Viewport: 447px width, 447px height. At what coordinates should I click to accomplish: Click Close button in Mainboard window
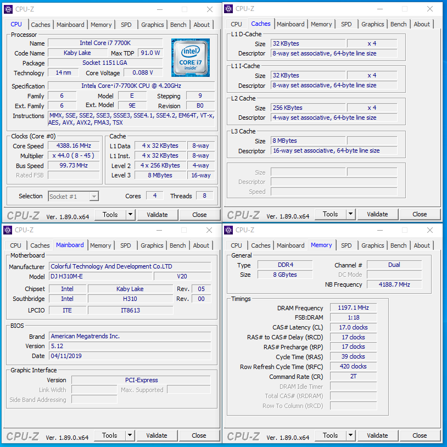click(199, 435)
